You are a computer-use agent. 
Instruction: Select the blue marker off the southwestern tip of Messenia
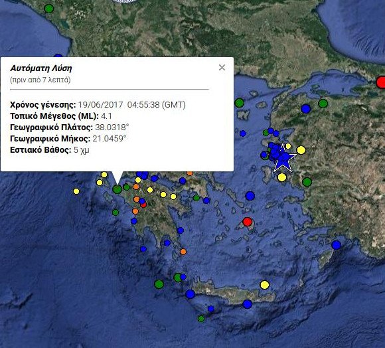(143, 249)
